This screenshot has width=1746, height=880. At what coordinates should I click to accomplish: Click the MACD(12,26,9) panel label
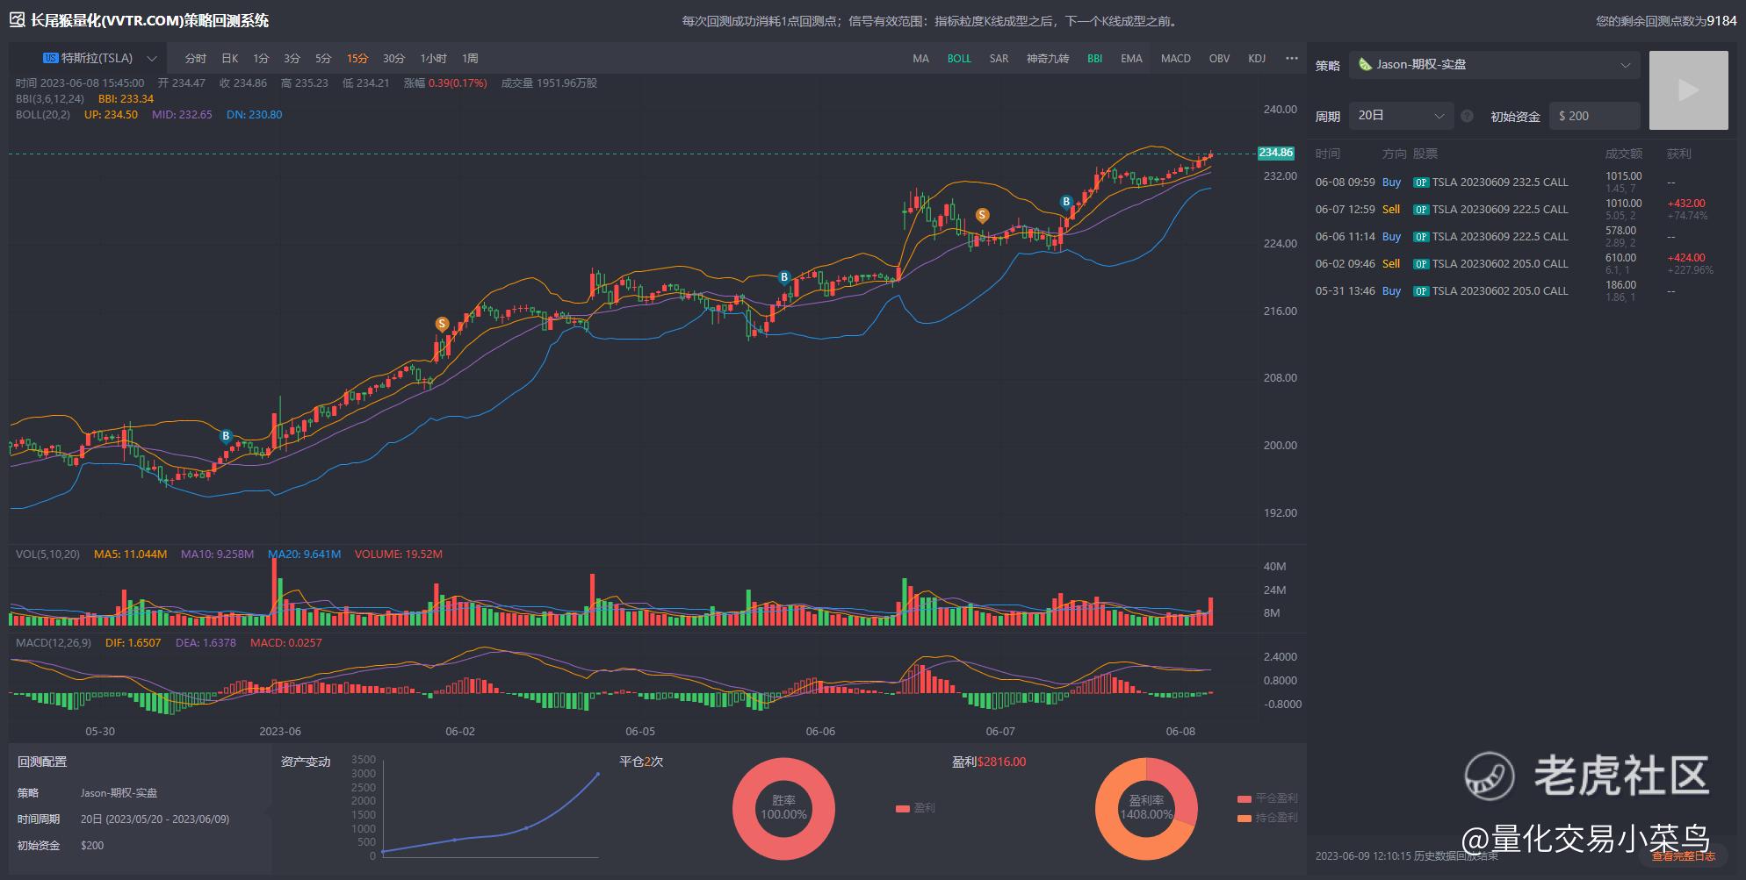point(54,643)
